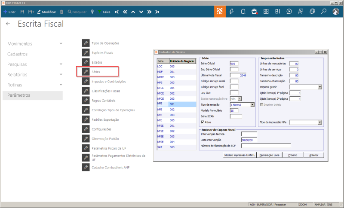The image size is (344, 208).
Task: Open Padrões Exportação
Action: tap(101, 119)
